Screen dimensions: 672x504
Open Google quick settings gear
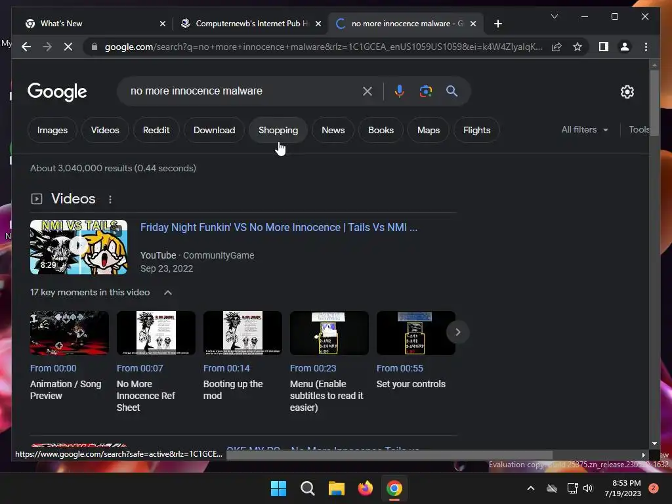pyautogui.click(x=627, y=92)
